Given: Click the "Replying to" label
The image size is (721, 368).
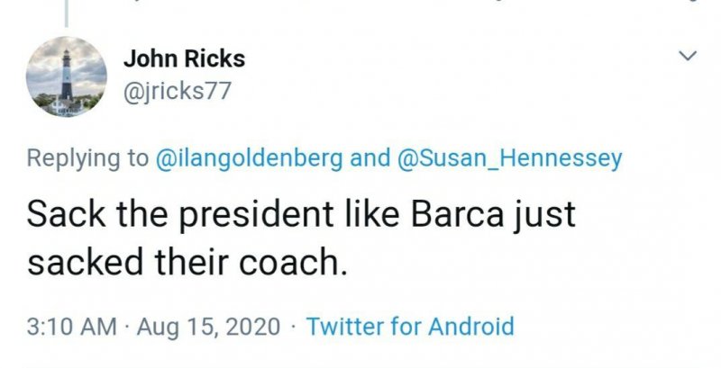Looking at the screenshot, I should coord(88,159).
